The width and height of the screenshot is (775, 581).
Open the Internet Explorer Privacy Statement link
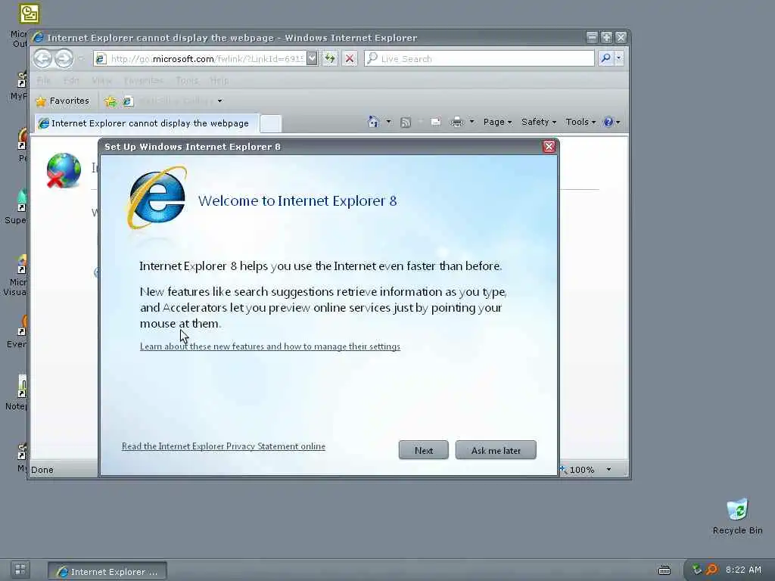pos(223,446)
